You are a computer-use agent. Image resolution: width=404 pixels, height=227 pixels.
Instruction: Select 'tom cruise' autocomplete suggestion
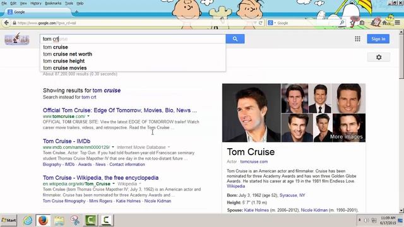point(133,47)
